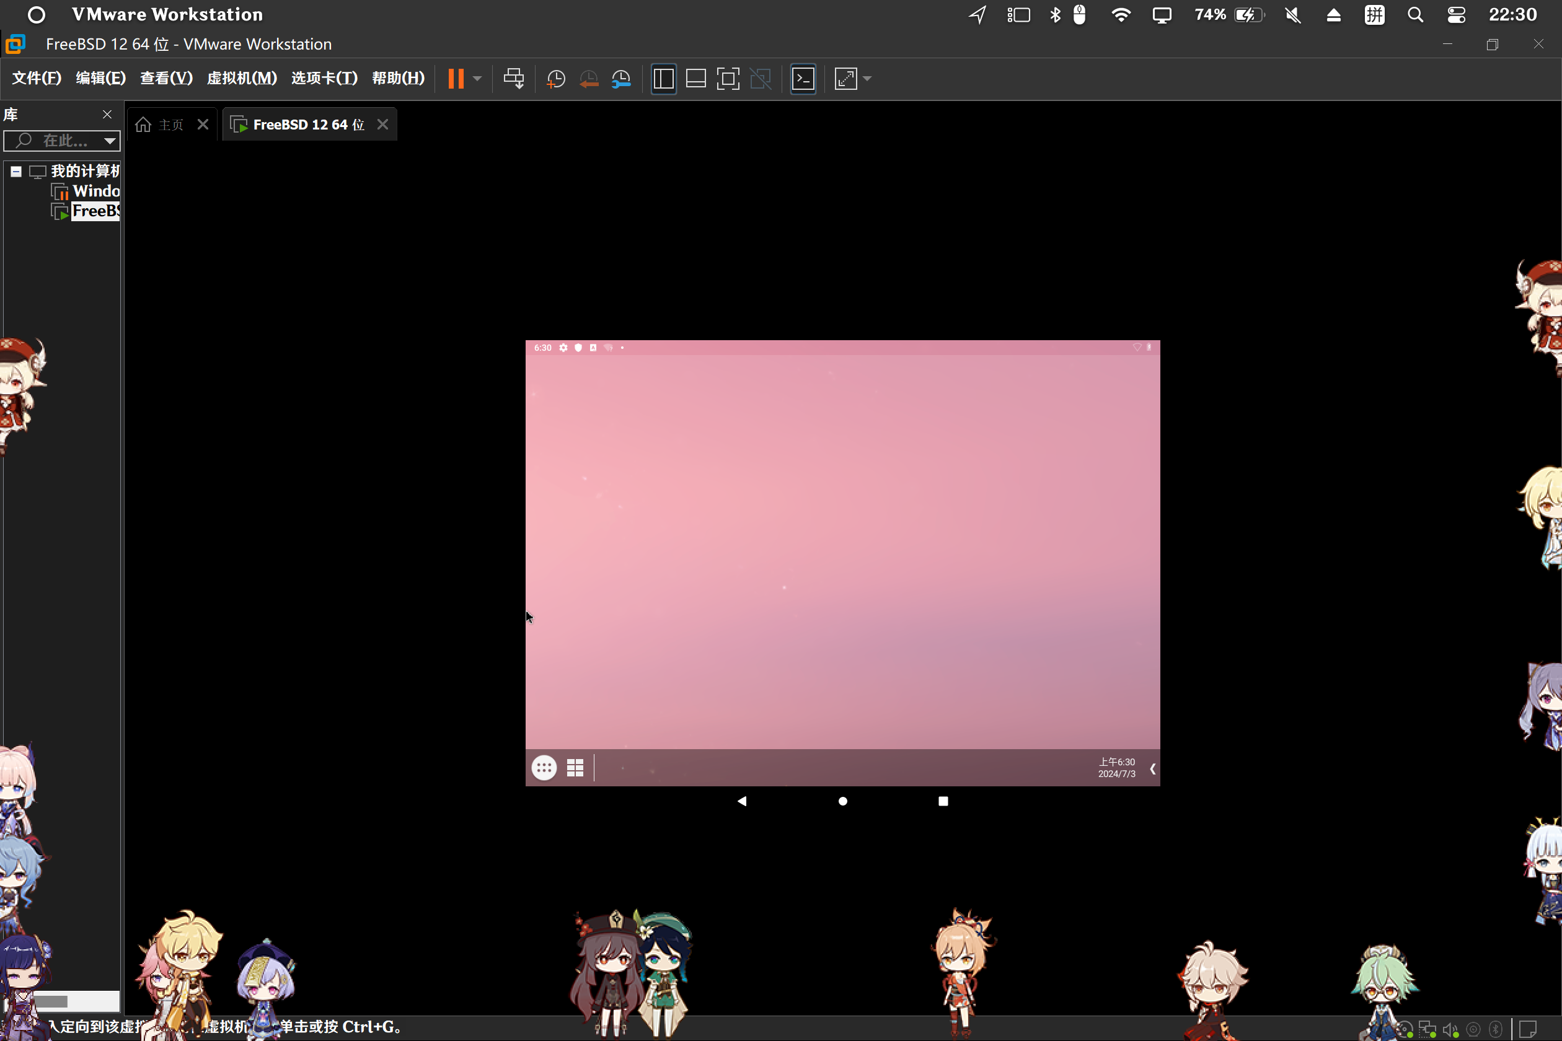Open the 查看(V) menu
Image resolution: width=1562 pixels, height=1041 pixels.
click(166, 78)
